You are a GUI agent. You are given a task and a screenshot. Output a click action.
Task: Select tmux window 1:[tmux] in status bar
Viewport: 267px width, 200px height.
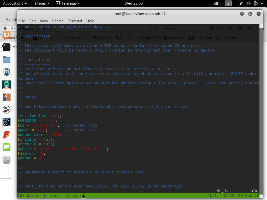(x=52, y=196)
